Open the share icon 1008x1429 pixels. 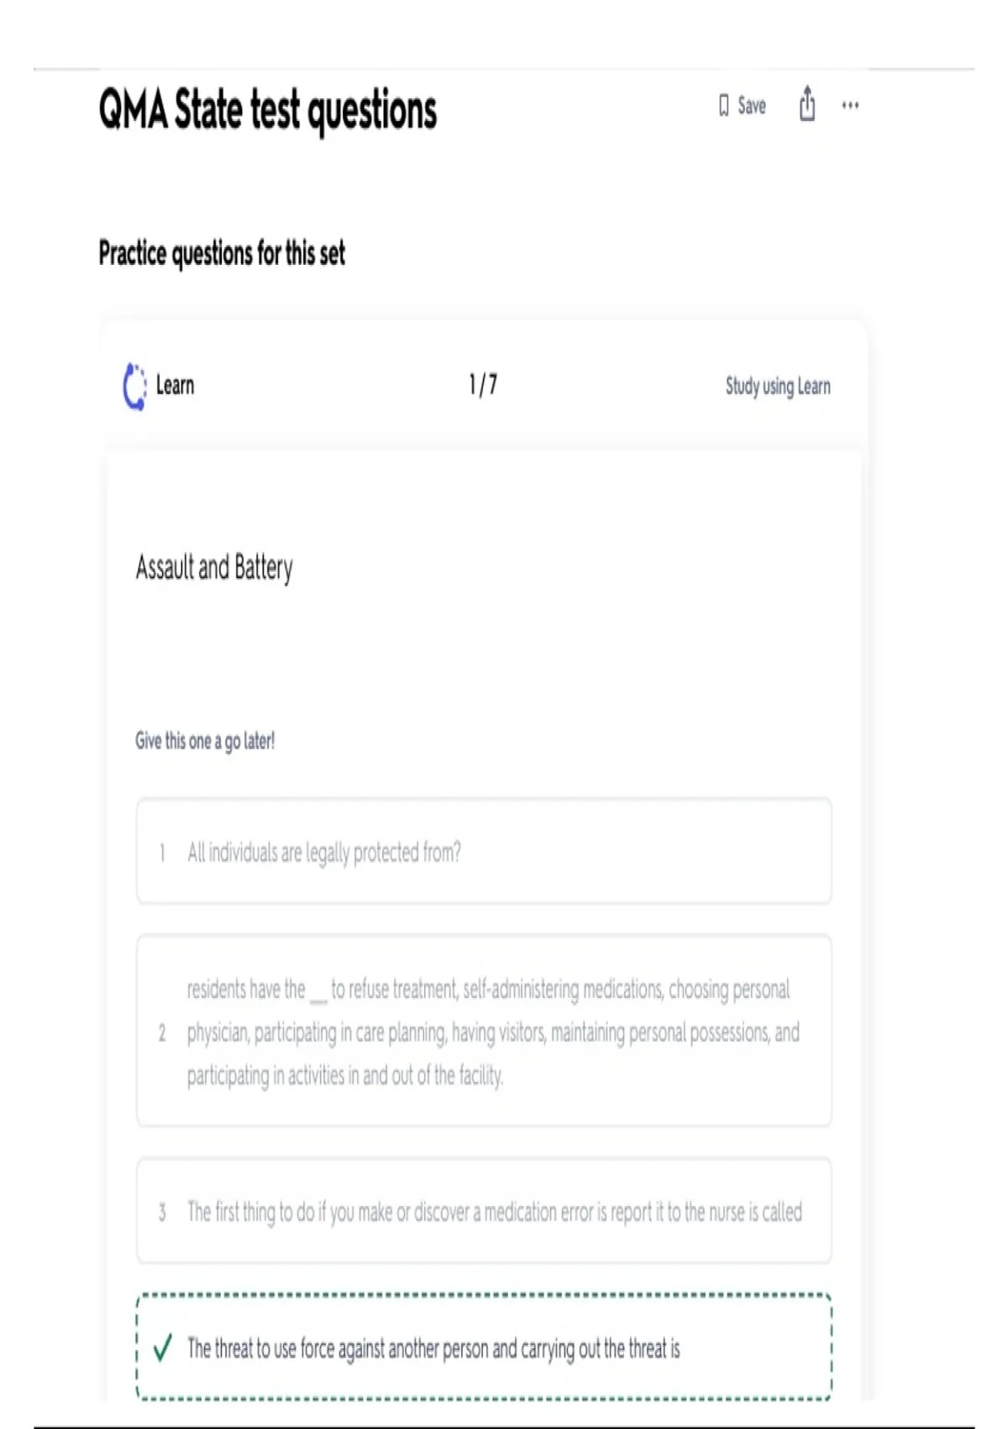coord(807,104)
